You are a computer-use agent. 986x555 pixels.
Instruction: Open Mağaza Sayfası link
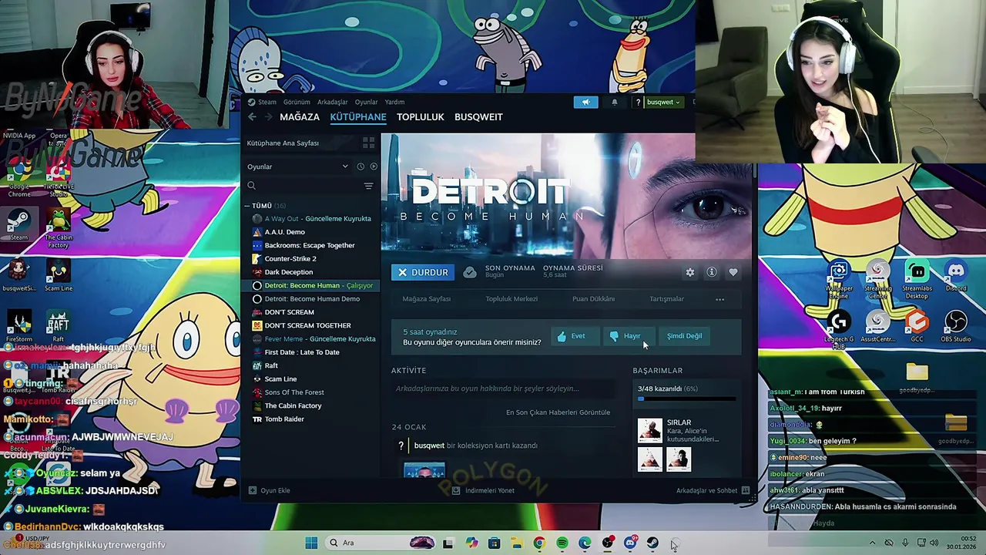pos(427,299)
